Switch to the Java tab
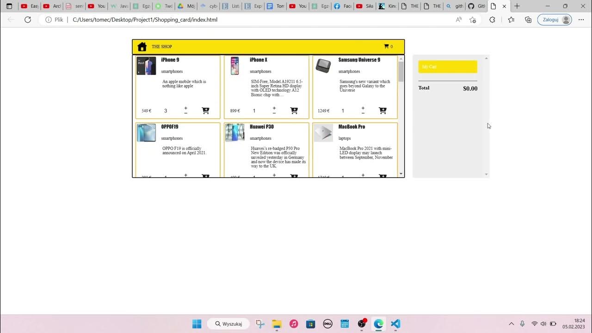This screenshot has height=333, width=592. (x=119, y=6)
